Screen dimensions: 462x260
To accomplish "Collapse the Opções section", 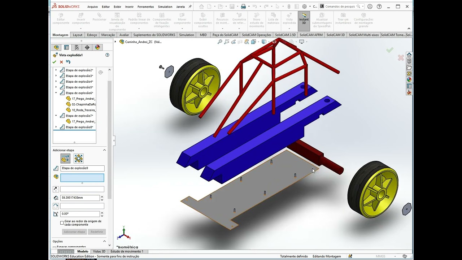I will coord(105,241).
